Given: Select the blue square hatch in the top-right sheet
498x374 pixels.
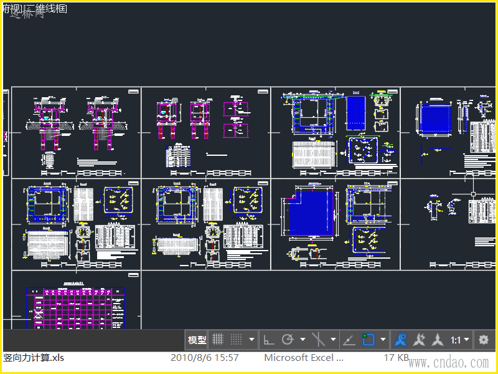Looking at the screenshot, I should click(x=435, y=120).
